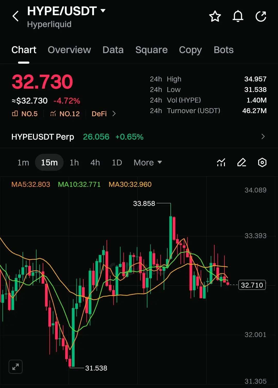Switch to the Square tab
Screen dimensions: 278x388
click(x=151, y=50)
